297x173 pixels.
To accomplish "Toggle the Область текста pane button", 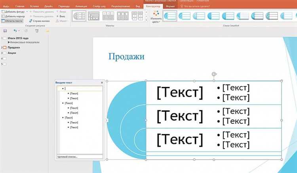I will (x=12, y=21).
